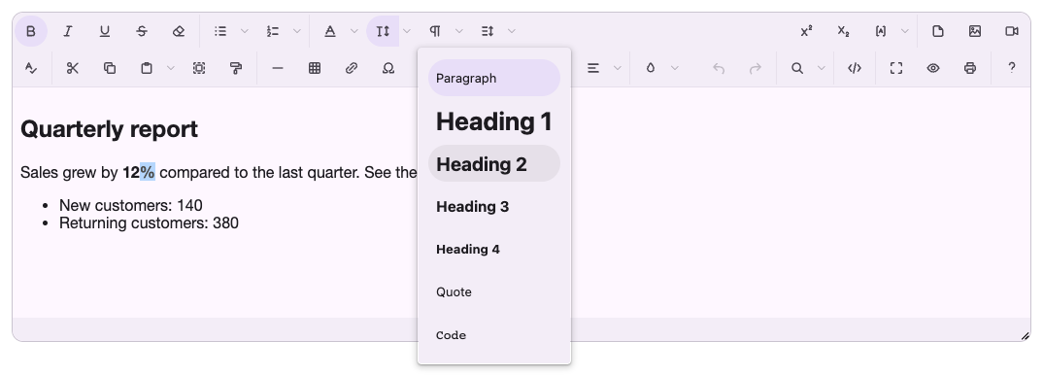The width and height of the screenshot is (1043, 376).
Task: Click the highlighted font size icon
Action: pos(383,31)
